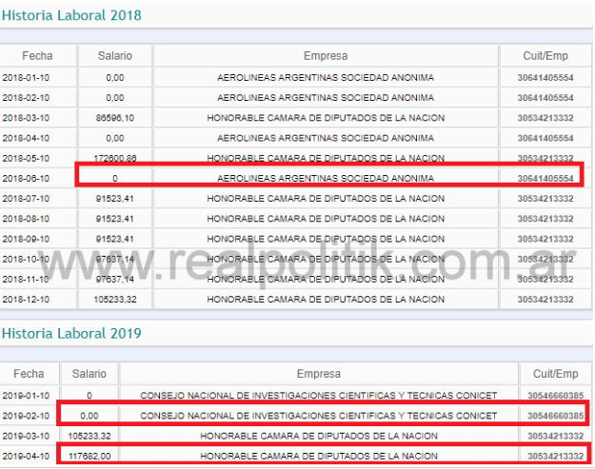595x469 pixels.
Task: Click the date cell 2018-05-10
Action: 26,158
